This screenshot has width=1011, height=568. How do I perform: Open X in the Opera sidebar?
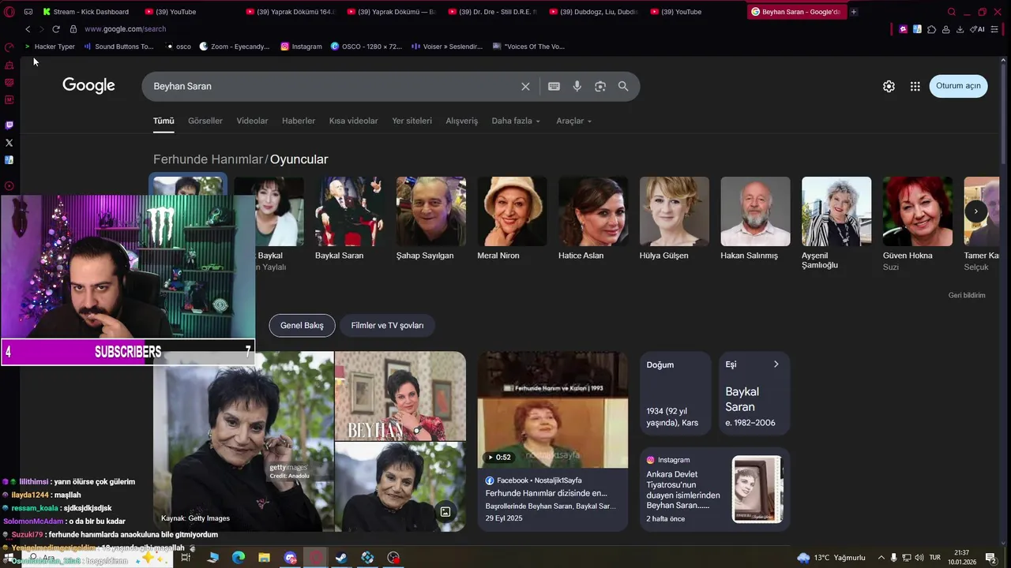point(9,143)
